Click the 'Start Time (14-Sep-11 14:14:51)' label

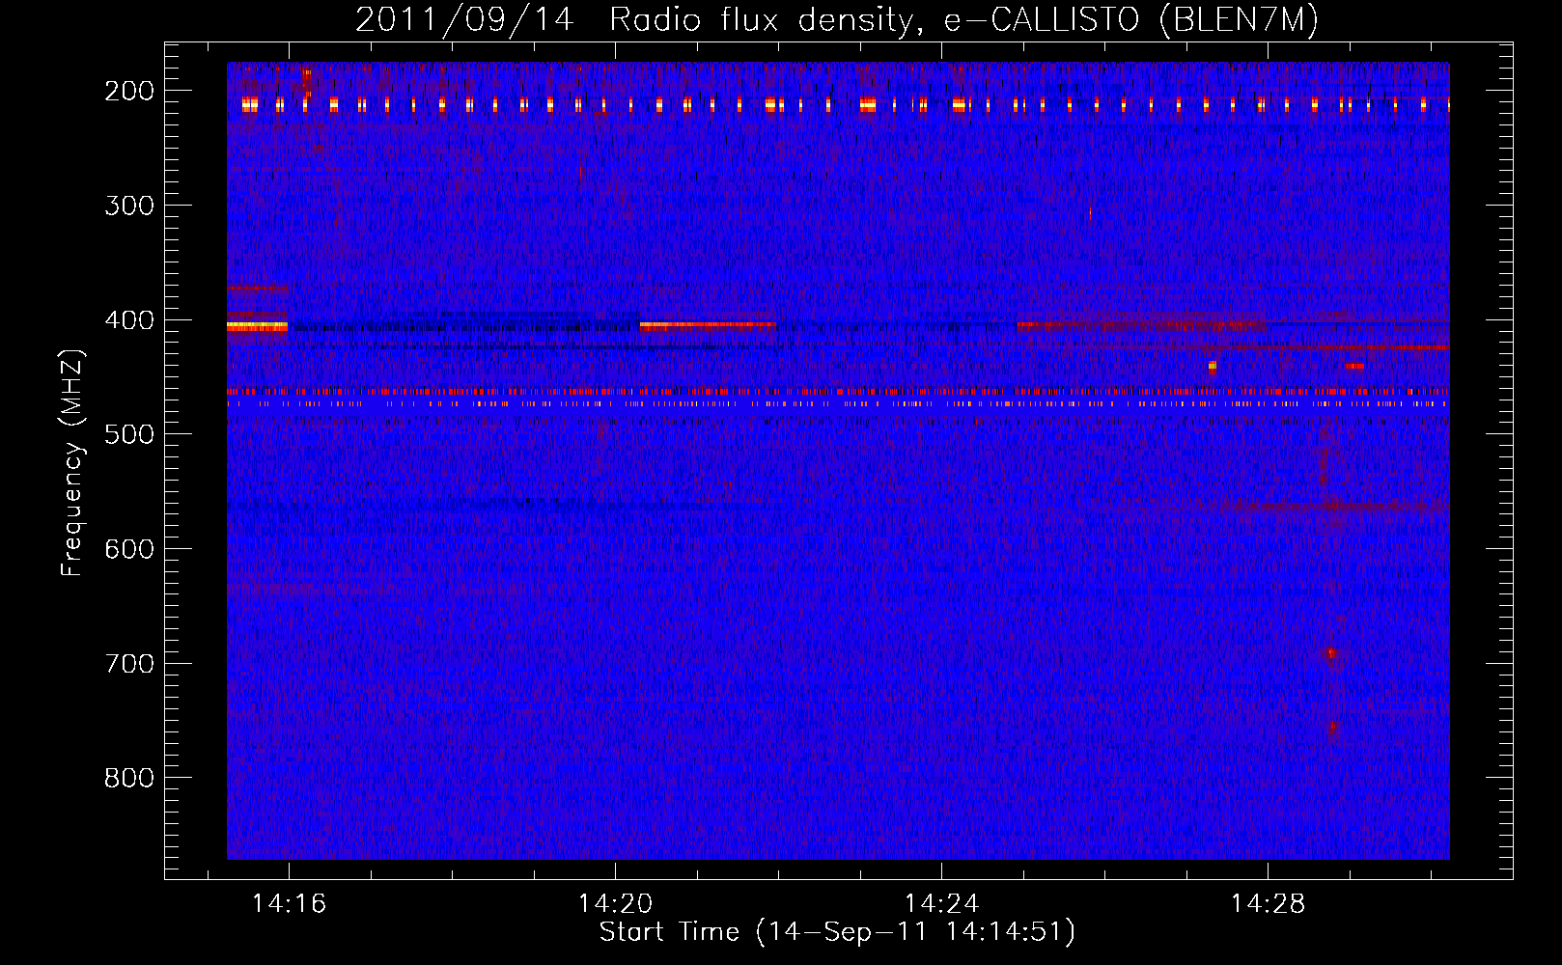click(x=837, y=932)
